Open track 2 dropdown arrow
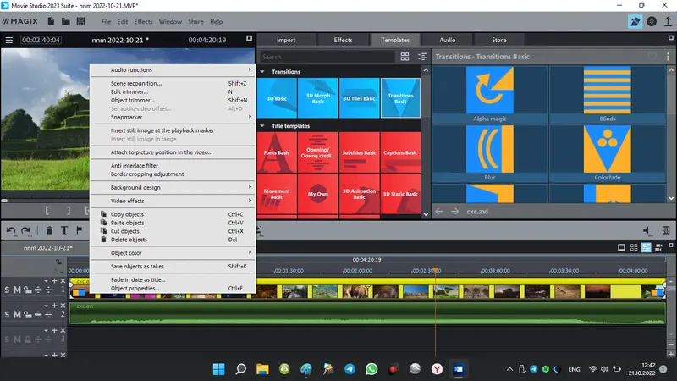 (x=46, y=306)
